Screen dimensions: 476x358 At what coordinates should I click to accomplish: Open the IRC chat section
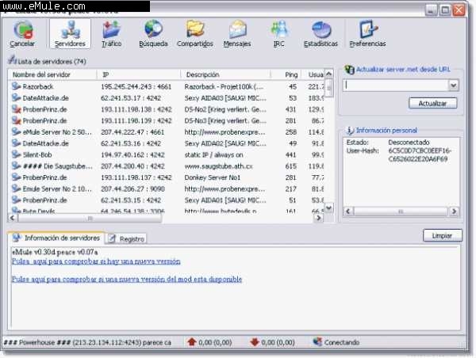coord(279,33)
